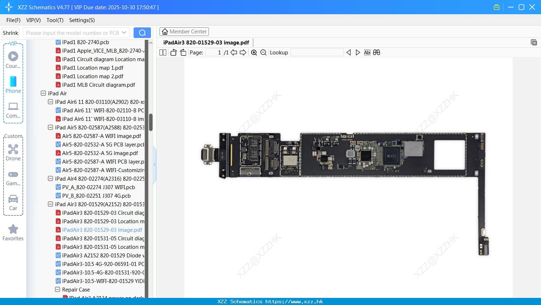The height and width of the screenshot is (305, 541).
Task: Find previous lookup result
Action: pyautogui.click(x=348, y=53)
